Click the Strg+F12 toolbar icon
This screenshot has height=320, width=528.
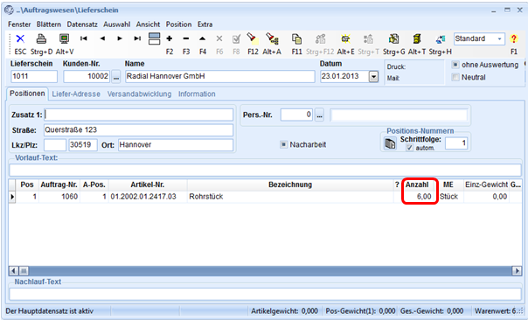point(320,39)
